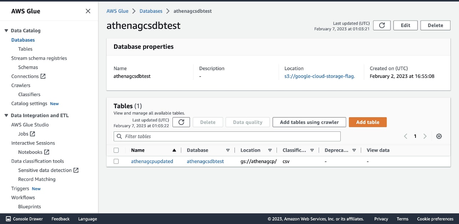Open Catalog settings
Viewport: 459px width, 224px height.
point(29,103)
